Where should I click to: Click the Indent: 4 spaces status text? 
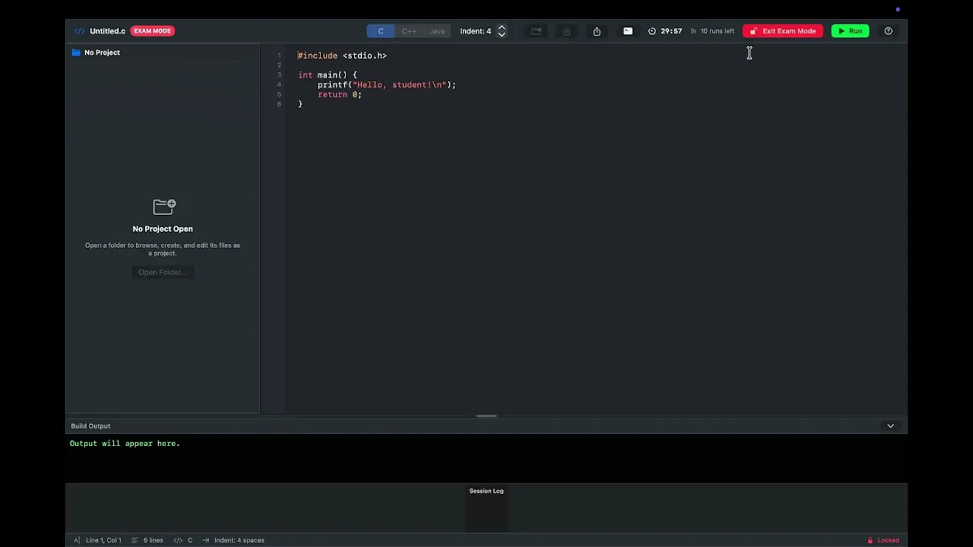(x=239, y=540)
